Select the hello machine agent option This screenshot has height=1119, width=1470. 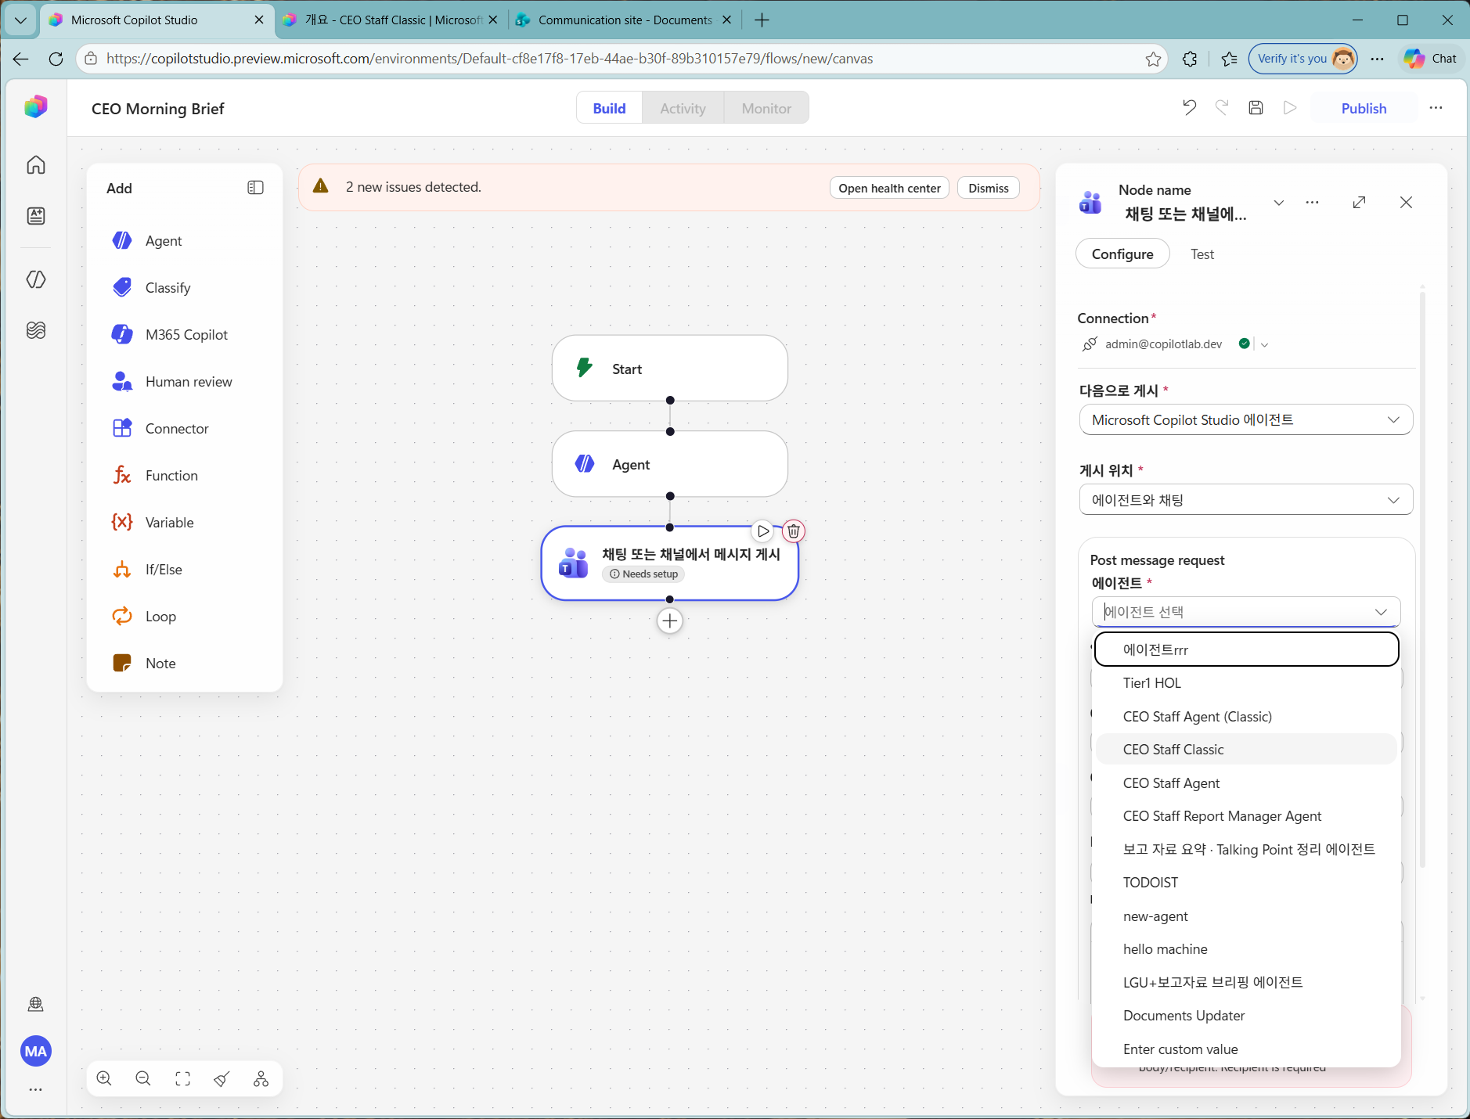click(1246, 949)
